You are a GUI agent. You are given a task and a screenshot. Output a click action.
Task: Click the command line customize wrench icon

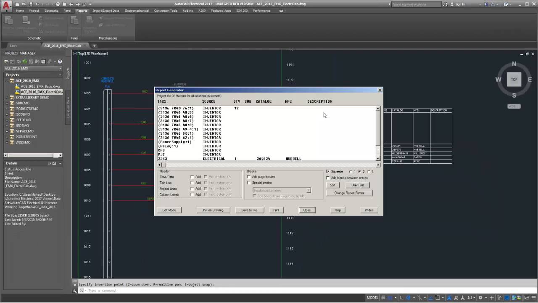75,291
